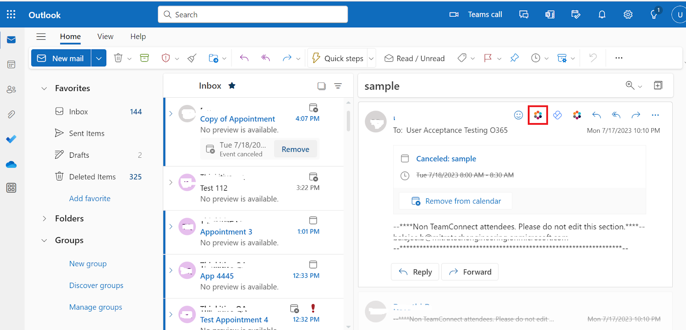Open more actions ellipsis in message header
Image resolution: width=686 pixels, height=330 pixels.
point(655,115)
